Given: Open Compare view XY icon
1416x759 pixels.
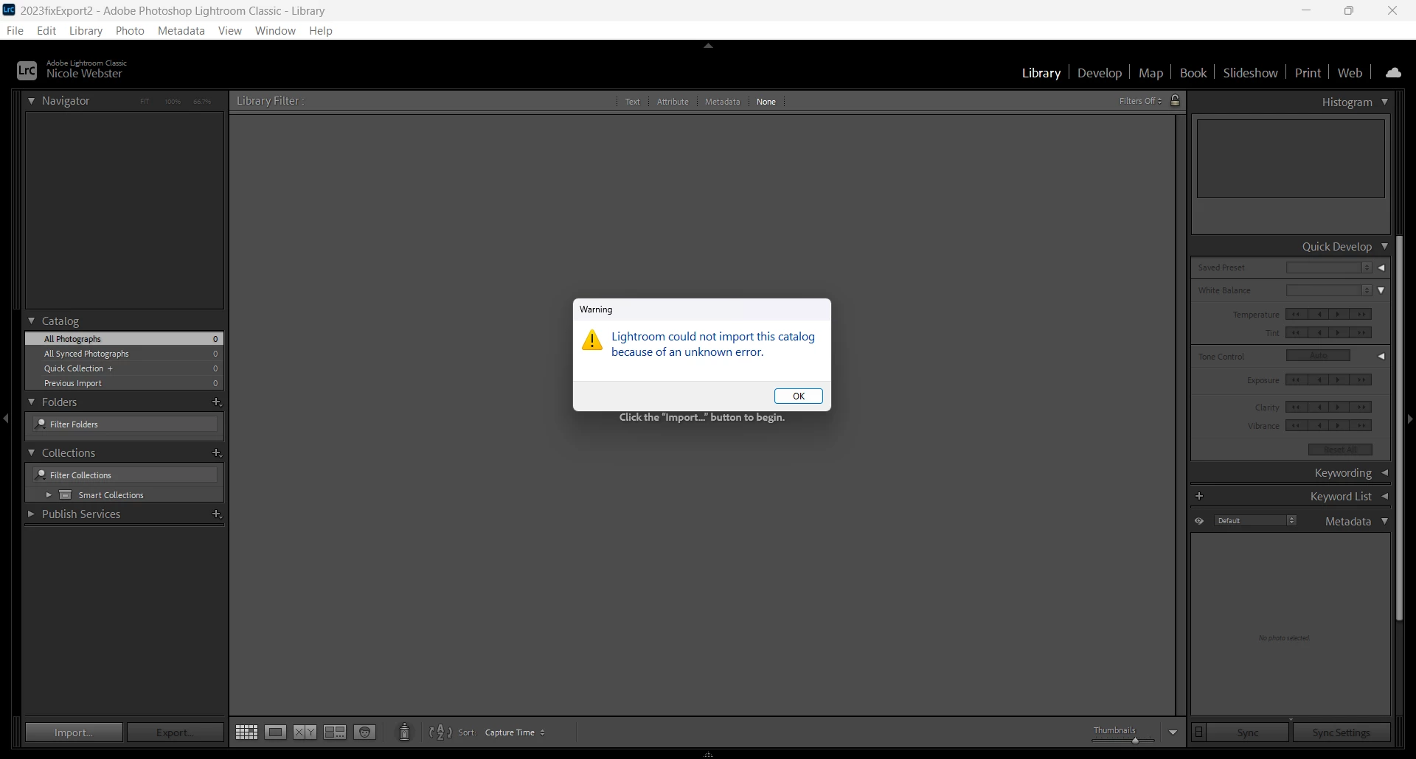Looking at the screenshot, I should pyautogui.click(x=305, y=732).
